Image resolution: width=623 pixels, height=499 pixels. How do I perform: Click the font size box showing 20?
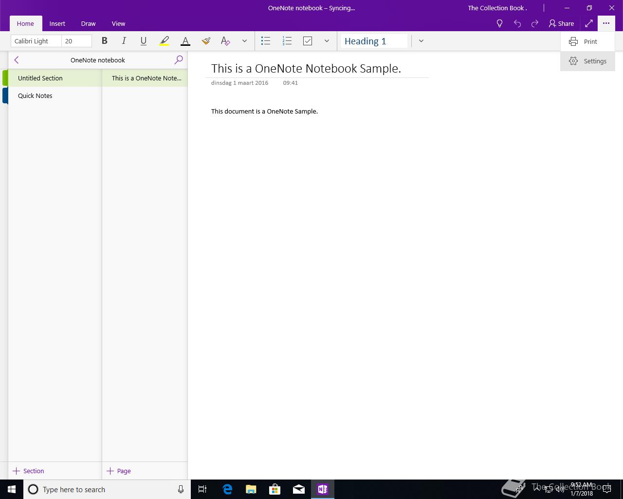77,41
